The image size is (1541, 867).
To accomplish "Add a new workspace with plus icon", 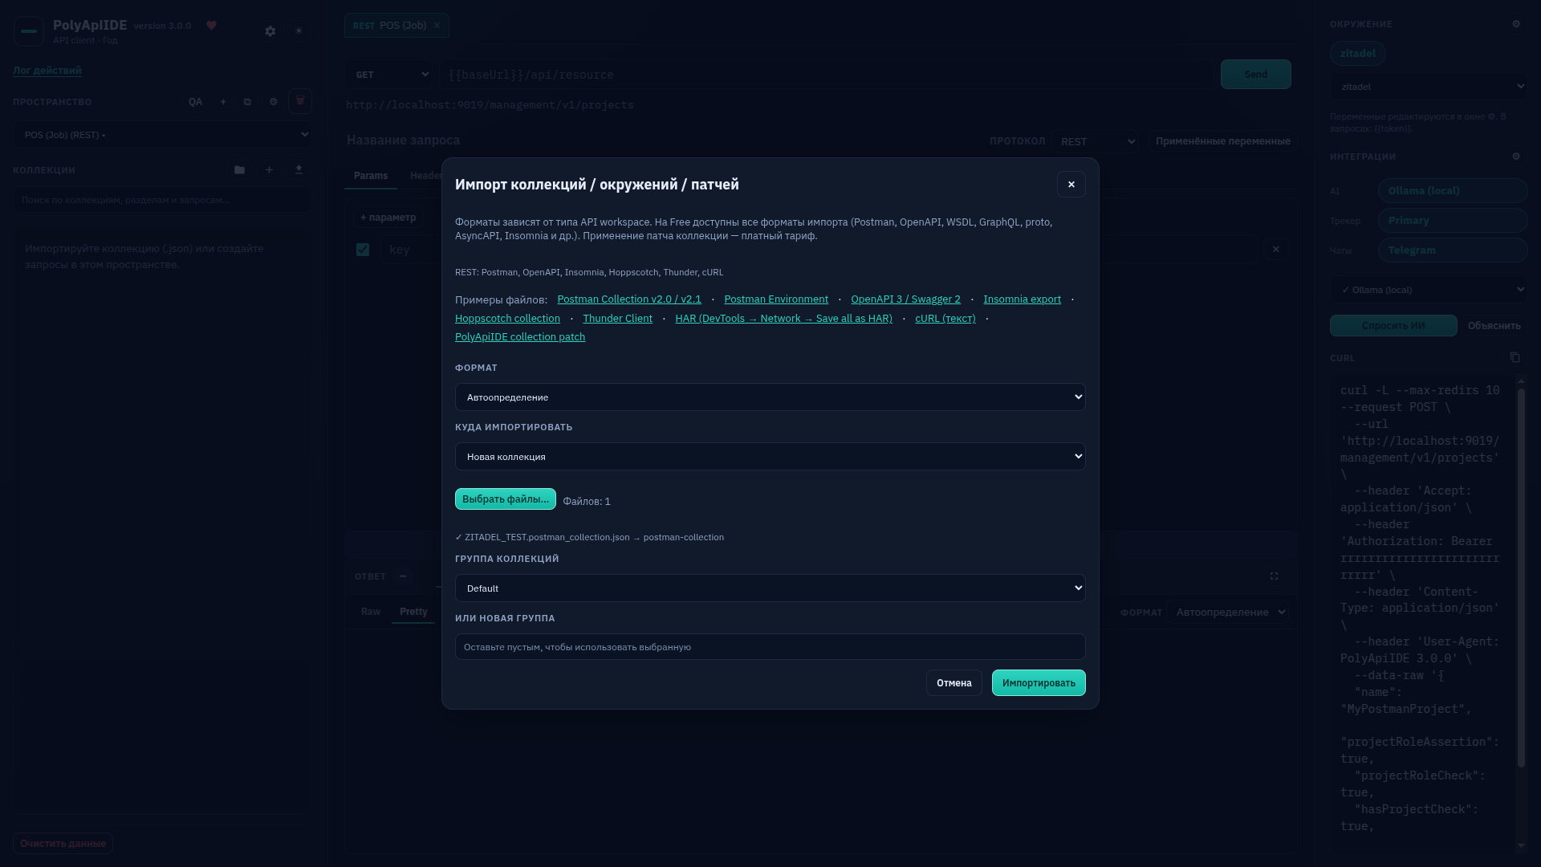I will click(x=223, y=102).
